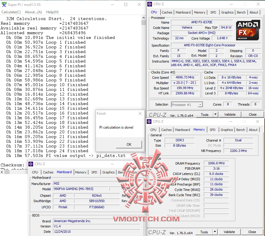
Task: Open Bench tab in top CPU-Z window
Action: click(x=241, y=12)
